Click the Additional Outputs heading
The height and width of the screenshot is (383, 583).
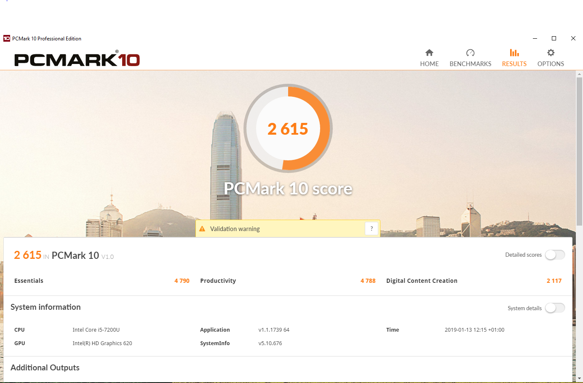(45, 367)
